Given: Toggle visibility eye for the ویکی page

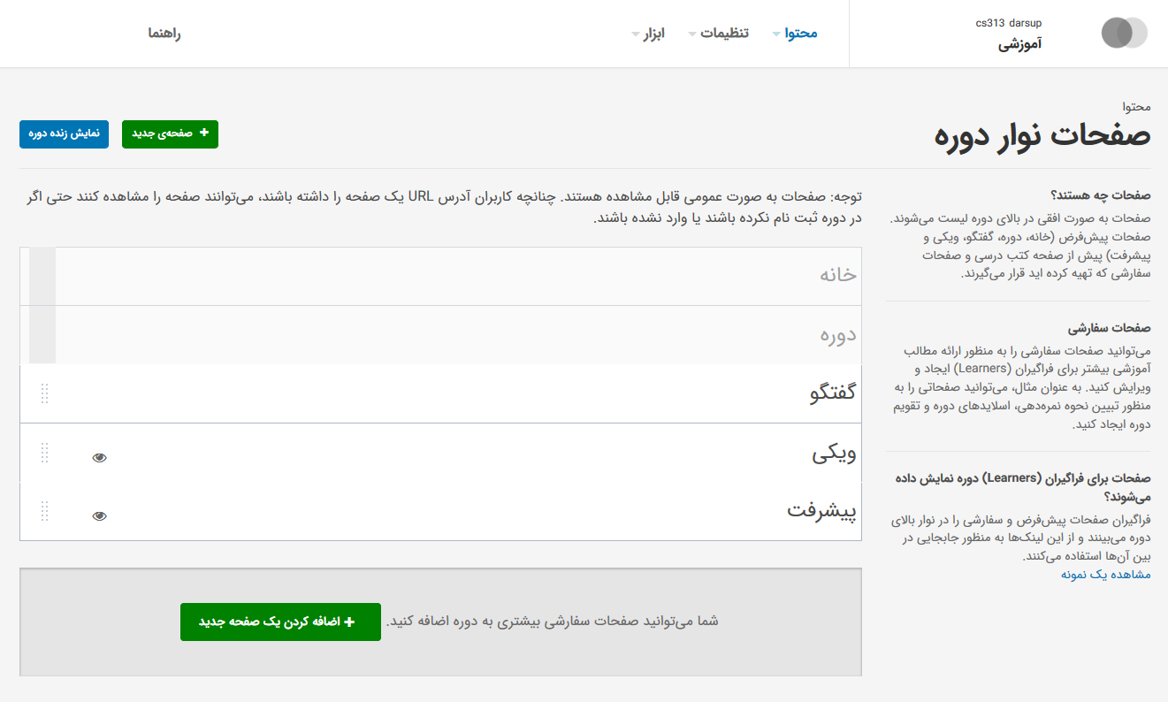Looking at the screenshot, I should [99, 457].
